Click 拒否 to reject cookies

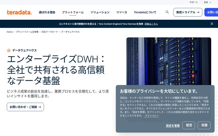189,125
